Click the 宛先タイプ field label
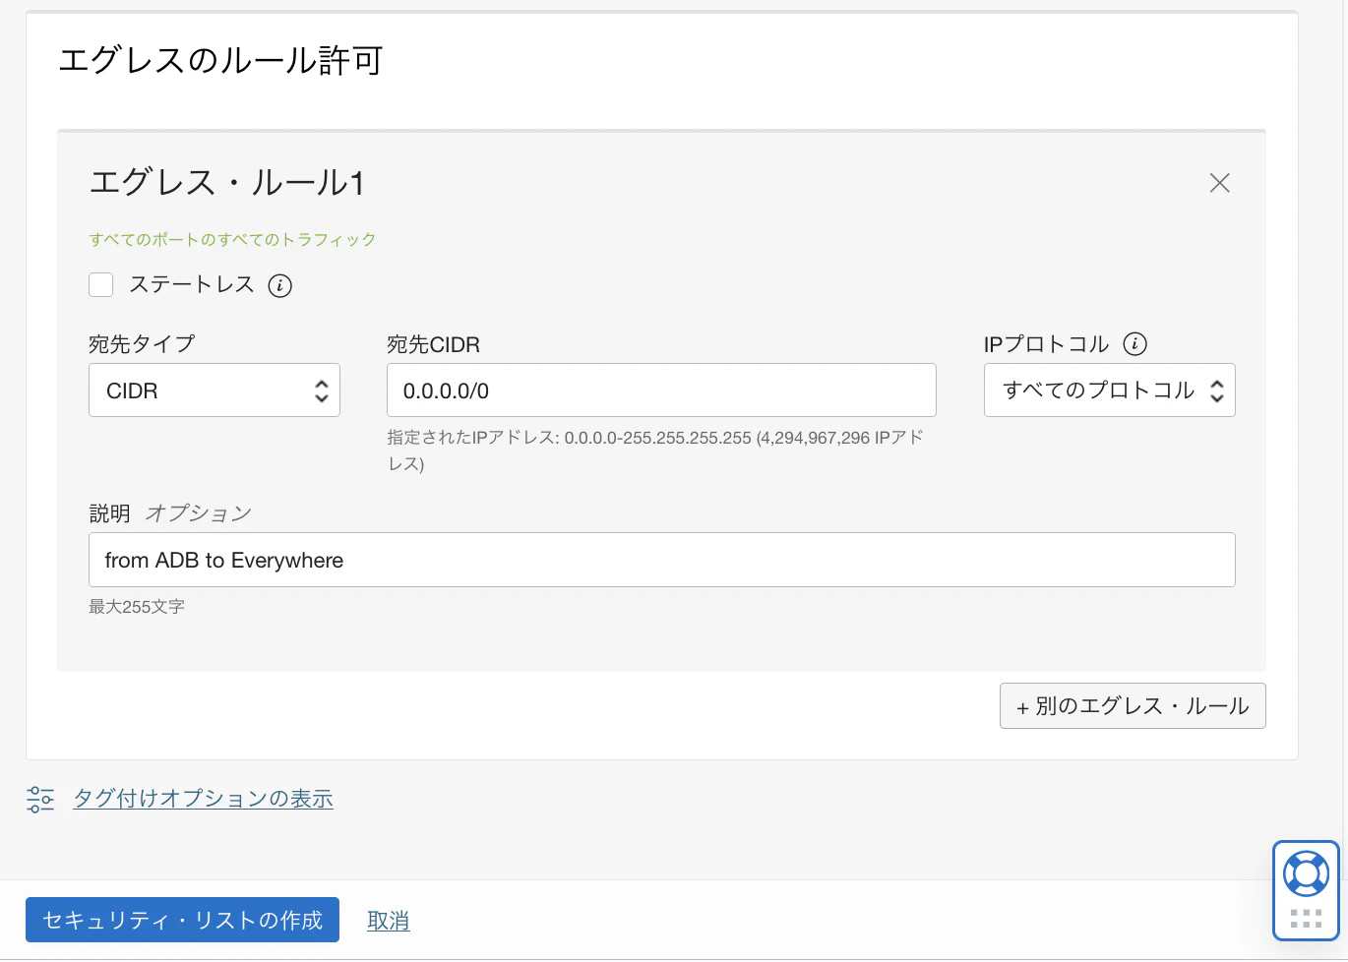This screenshot has width=1348, height=962. (x=142, y=344)
